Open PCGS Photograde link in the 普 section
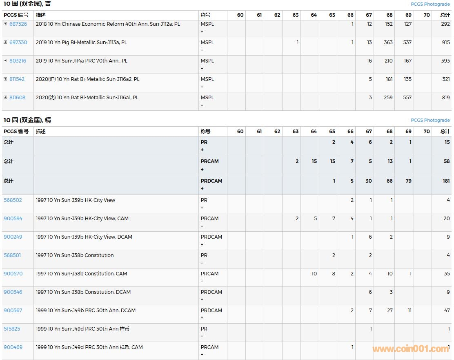 tap(430, 4)
